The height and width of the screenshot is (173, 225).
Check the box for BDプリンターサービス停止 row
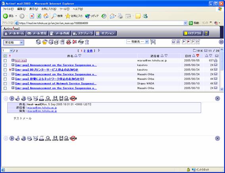coord(5,70)
